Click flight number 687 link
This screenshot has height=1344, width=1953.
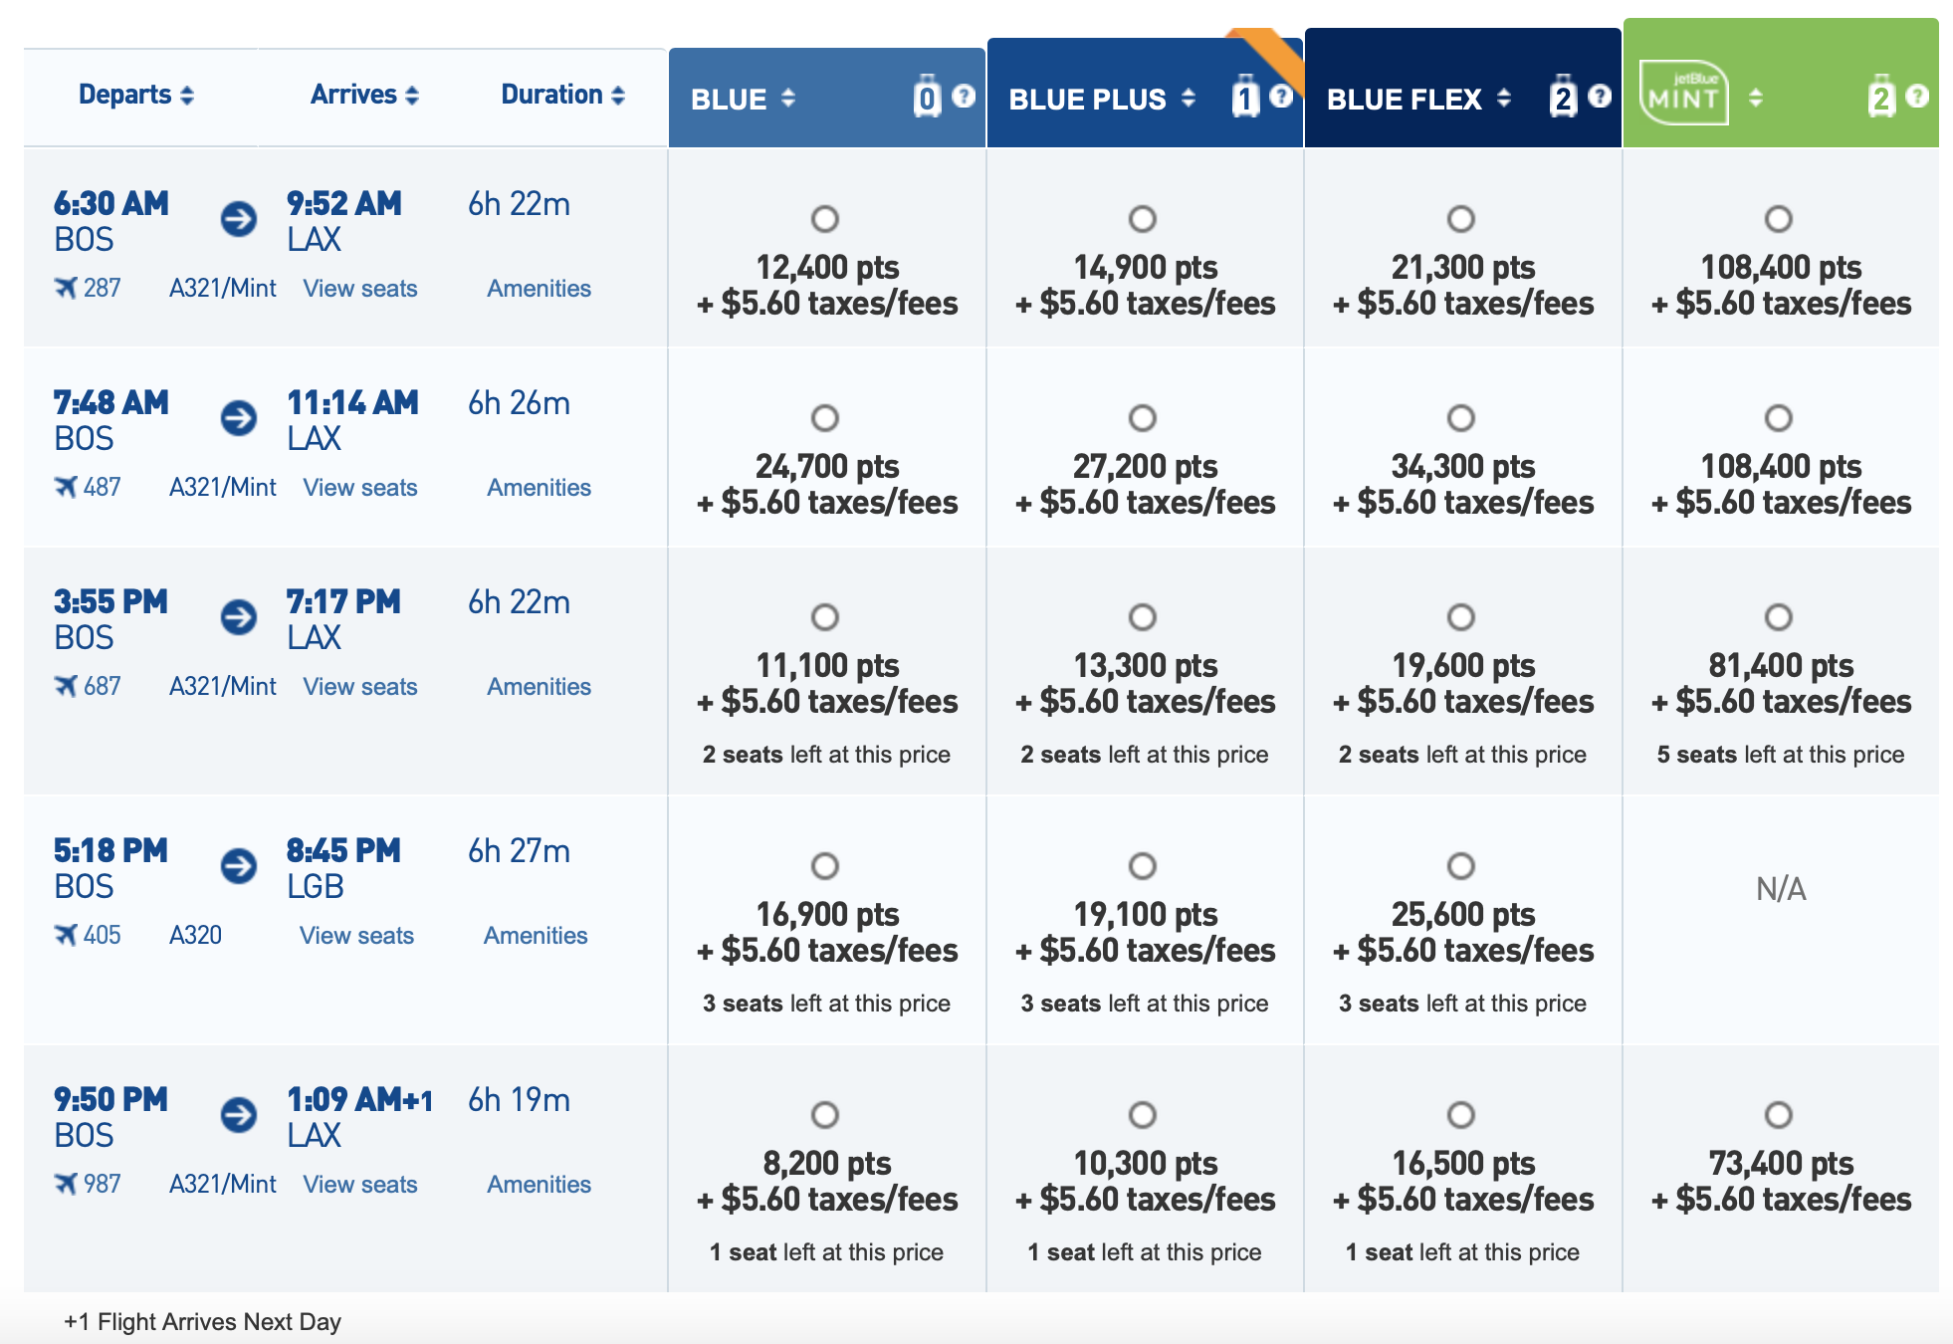point(102,687)
